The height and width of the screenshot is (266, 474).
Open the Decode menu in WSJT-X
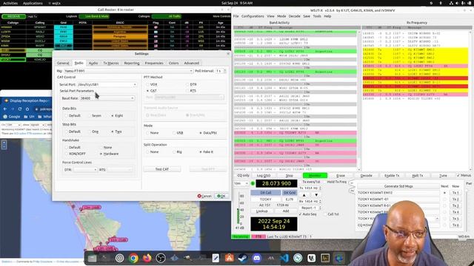(x=294, y=16)
